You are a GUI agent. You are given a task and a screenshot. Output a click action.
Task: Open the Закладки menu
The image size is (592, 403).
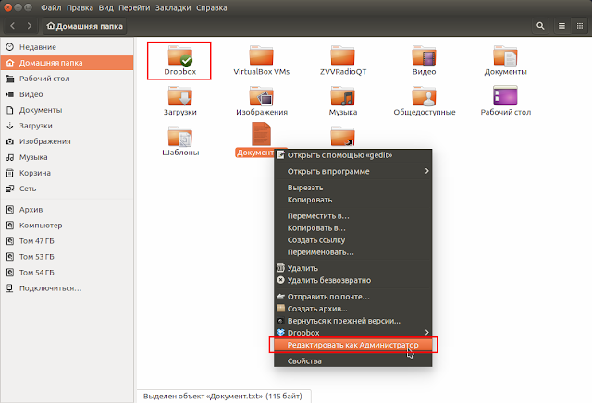click(173, 7)
